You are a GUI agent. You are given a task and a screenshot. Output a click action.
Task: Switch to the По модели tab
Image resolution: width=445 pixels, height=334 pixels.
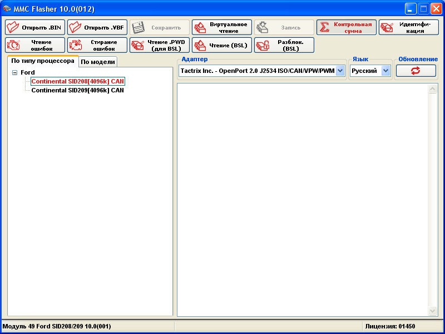[98, 62]
